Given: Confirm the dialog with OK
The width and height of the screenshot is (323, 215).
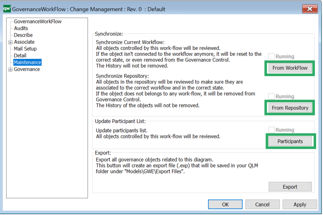Looking at the screenshot, I should [225, 204].
